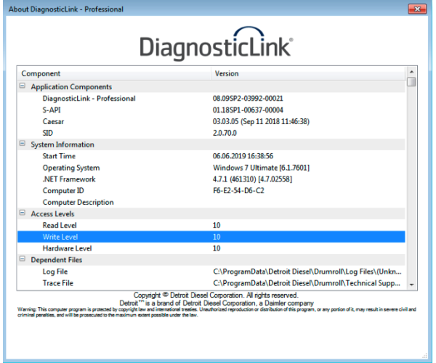The image size is (436, 363).
Task: Click the start time 06.06.2019 16:38:56
Action: tap(243, 156)
